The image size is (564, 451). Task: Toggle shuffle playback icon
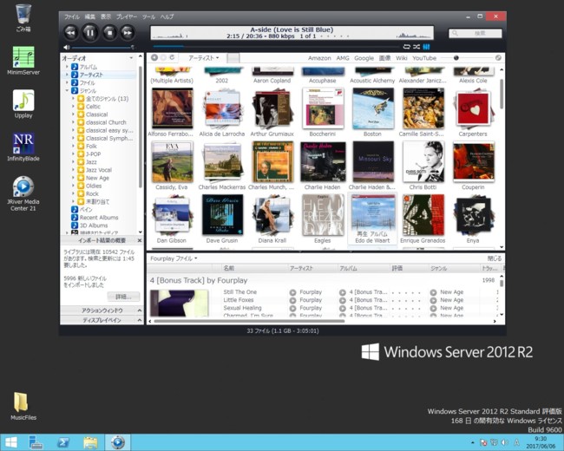point(416,47)
